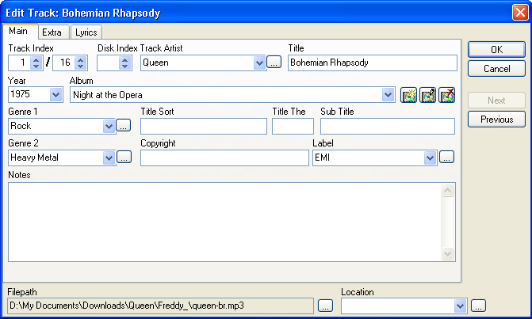Click the Next button
Viewport: 532px width, 319px height.
(x=496, y=101)
